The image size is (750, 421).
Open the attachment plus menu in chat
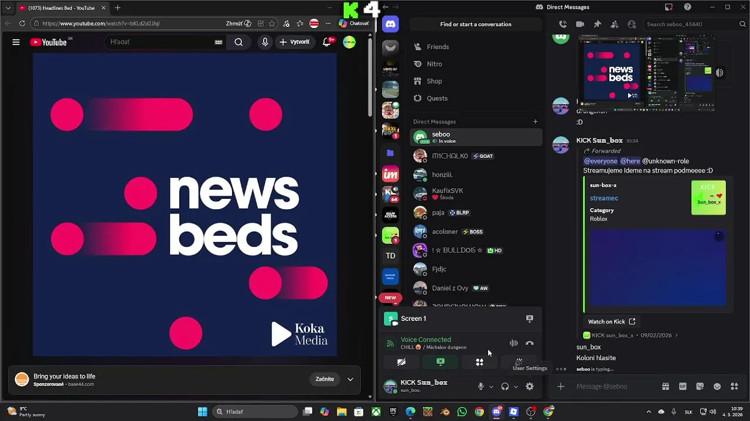561,387
